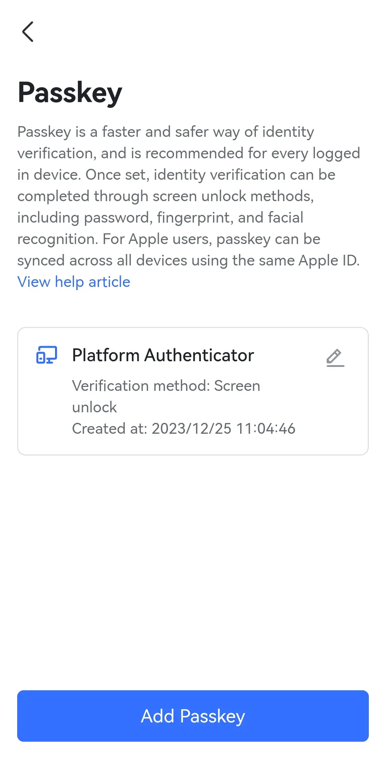Select the created-at timestamp text

point(184,428)
